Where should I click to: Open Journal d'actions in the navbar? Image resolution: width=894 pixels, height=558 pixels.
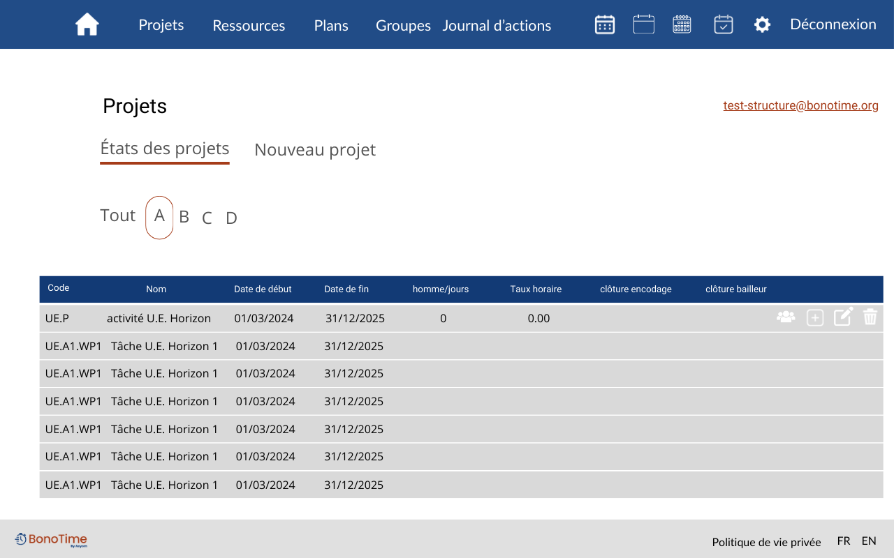click(497, 26)
